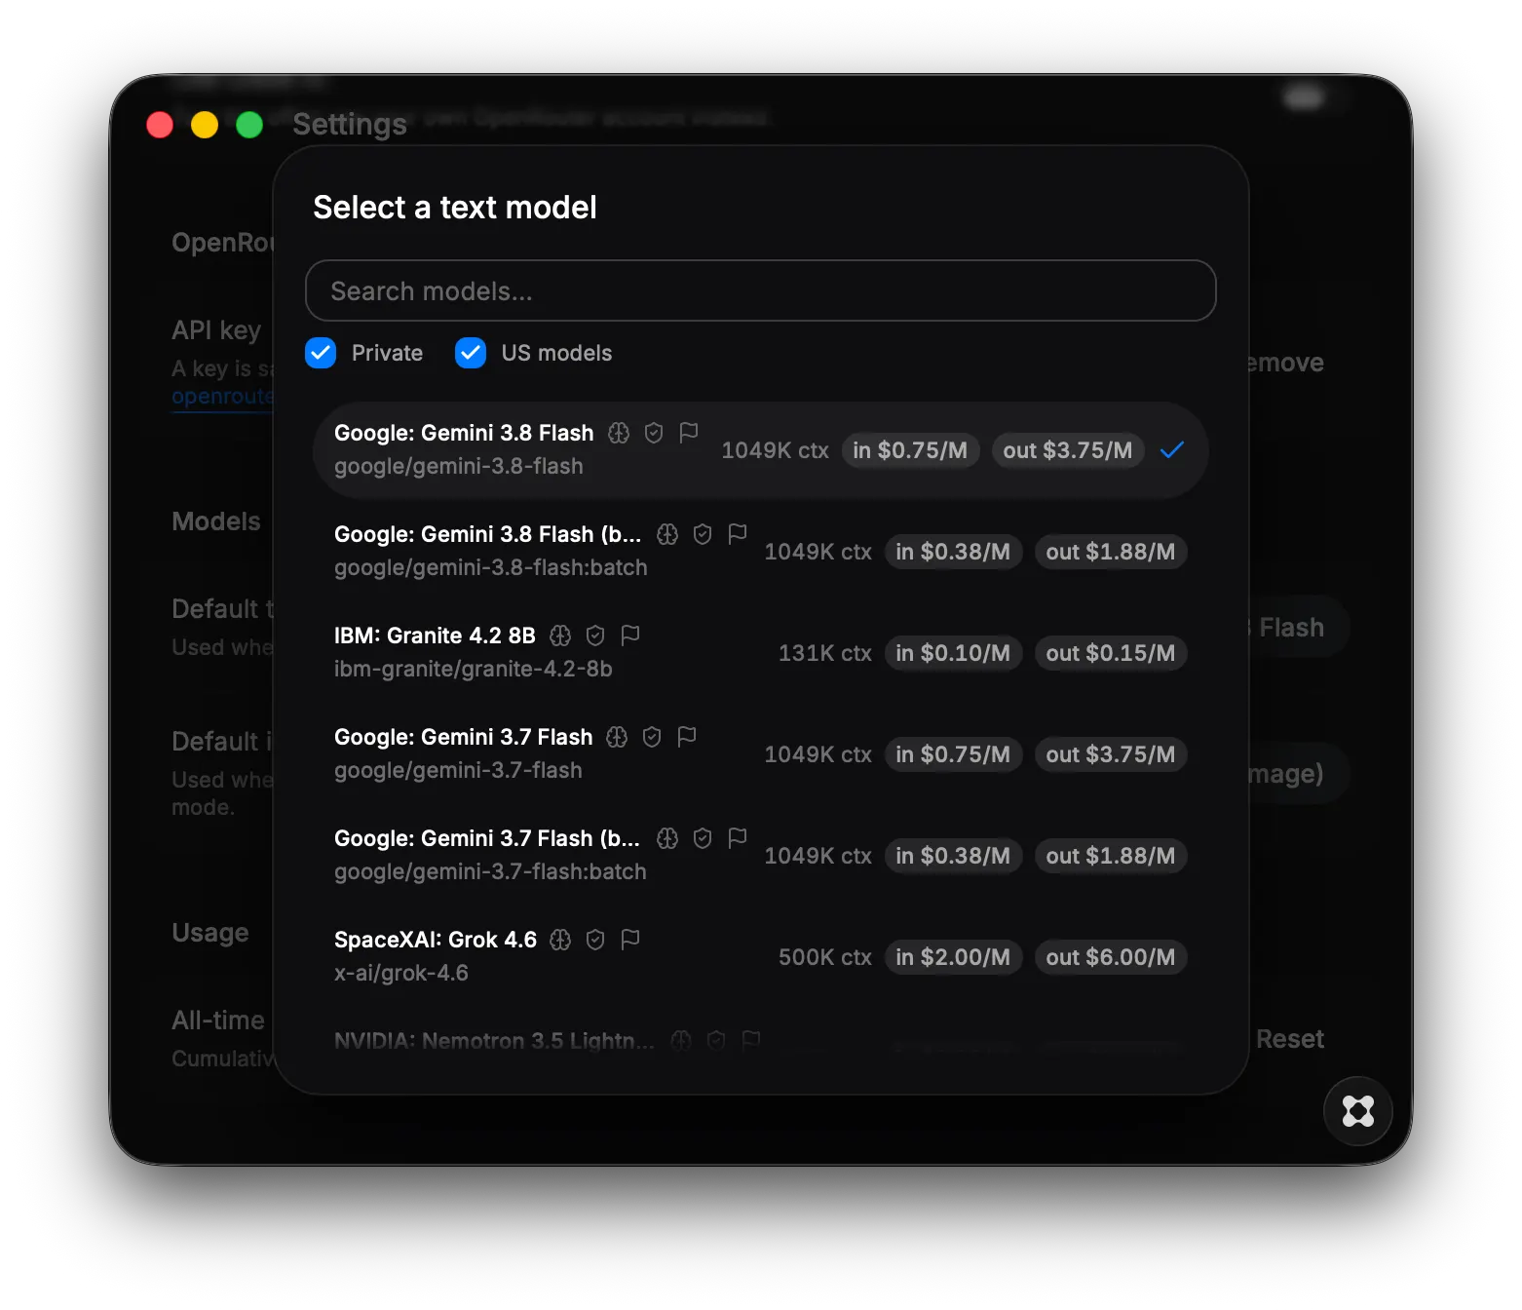
Task: Click the in $0.10/M price badge
Action: click(953, 653)
